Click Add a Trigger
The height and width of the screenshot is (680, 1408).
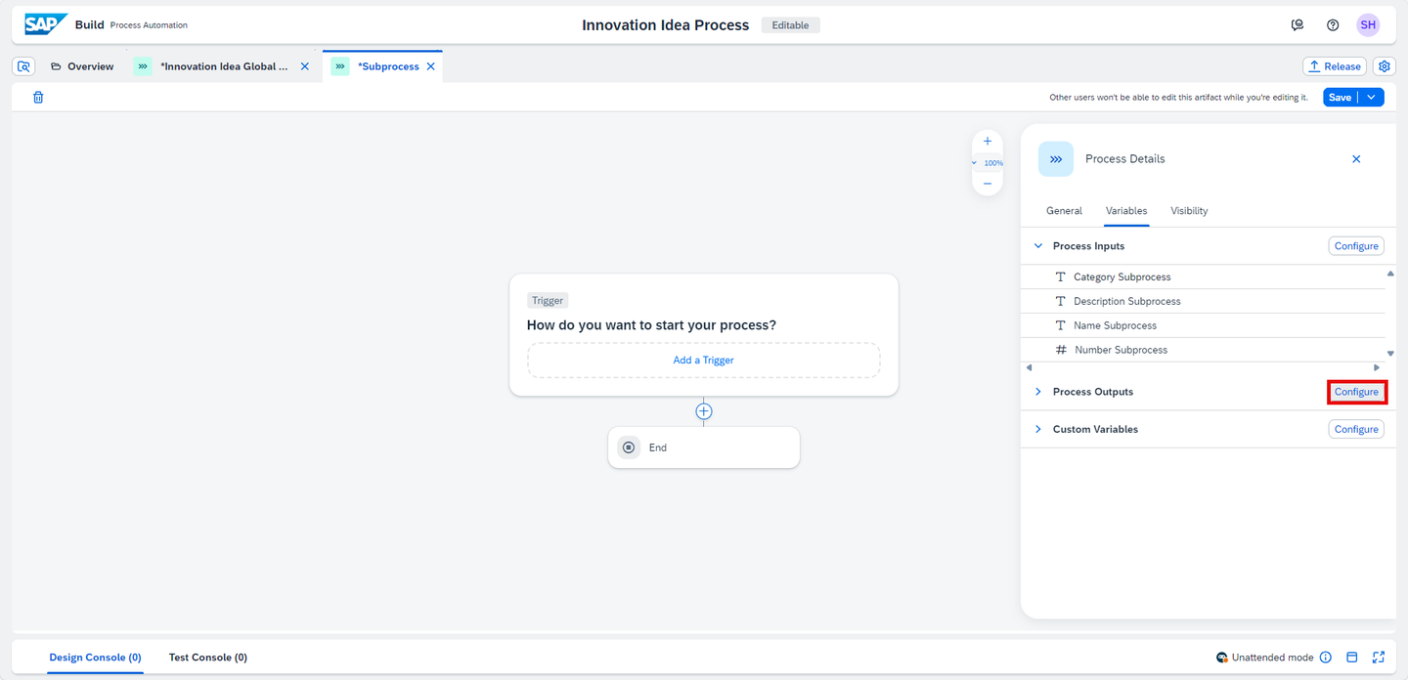click(703, 360)
